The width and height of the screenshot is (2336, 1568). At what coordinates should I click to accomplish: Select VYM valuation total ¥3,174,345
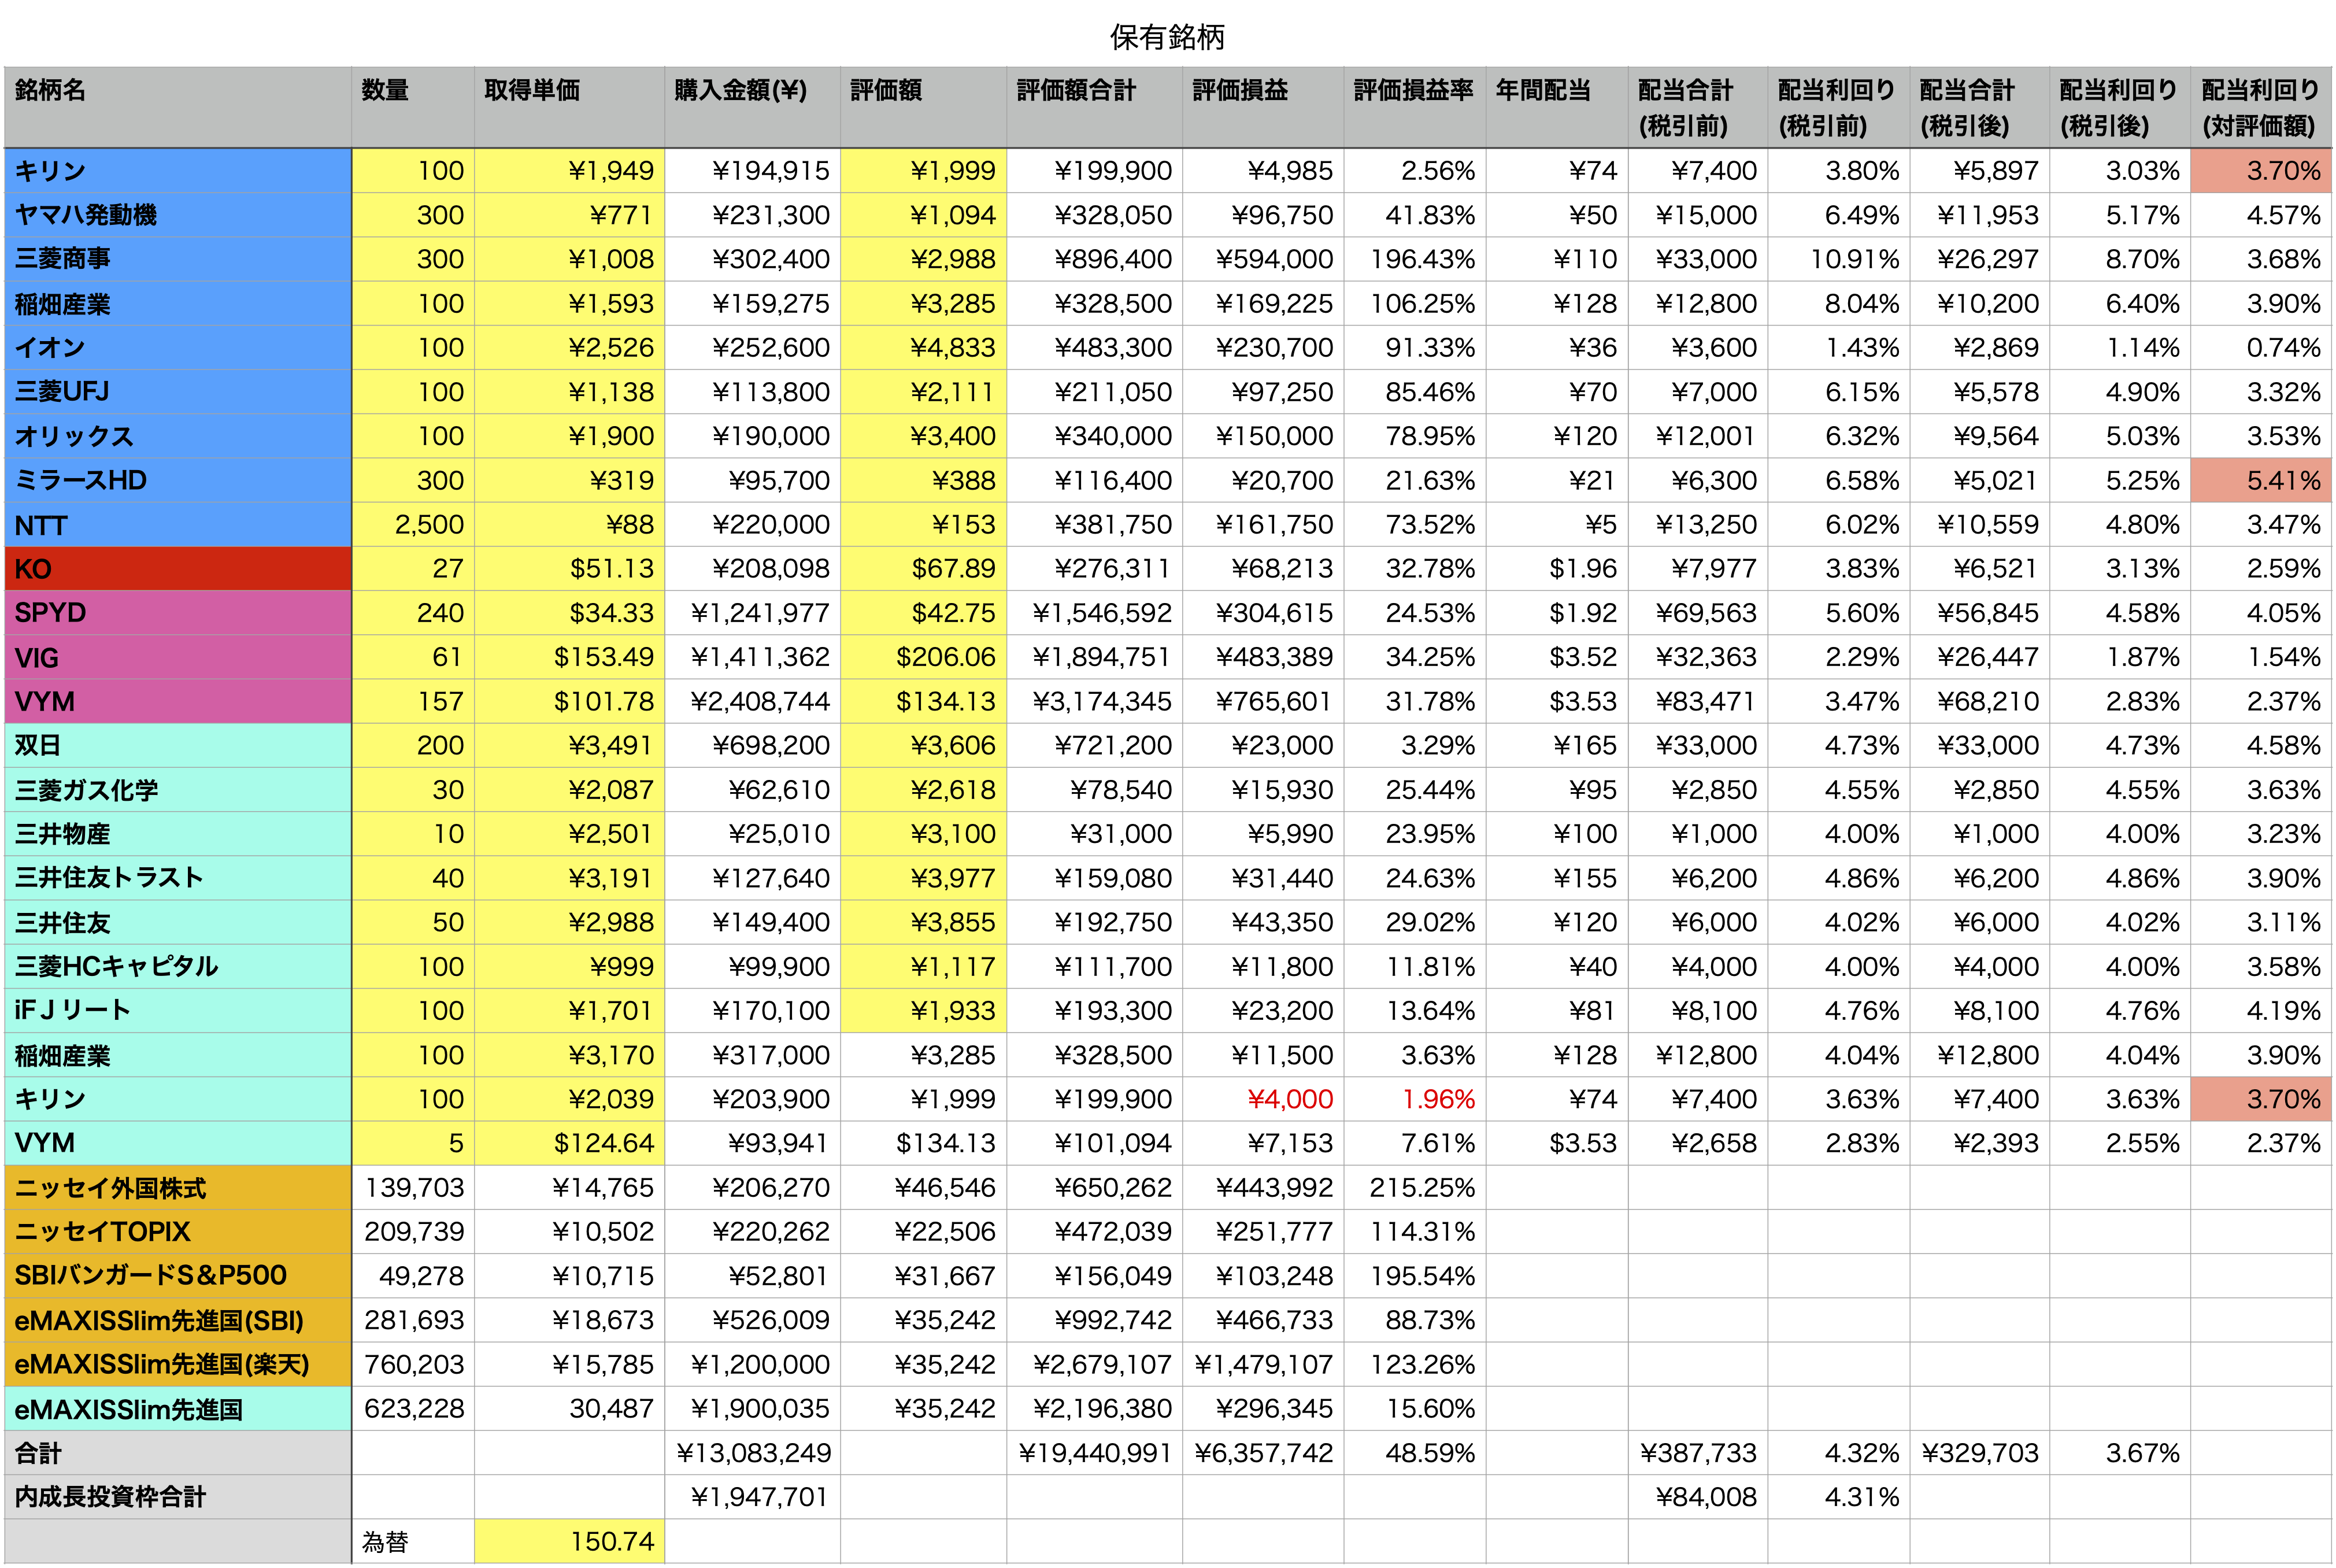1094,701
